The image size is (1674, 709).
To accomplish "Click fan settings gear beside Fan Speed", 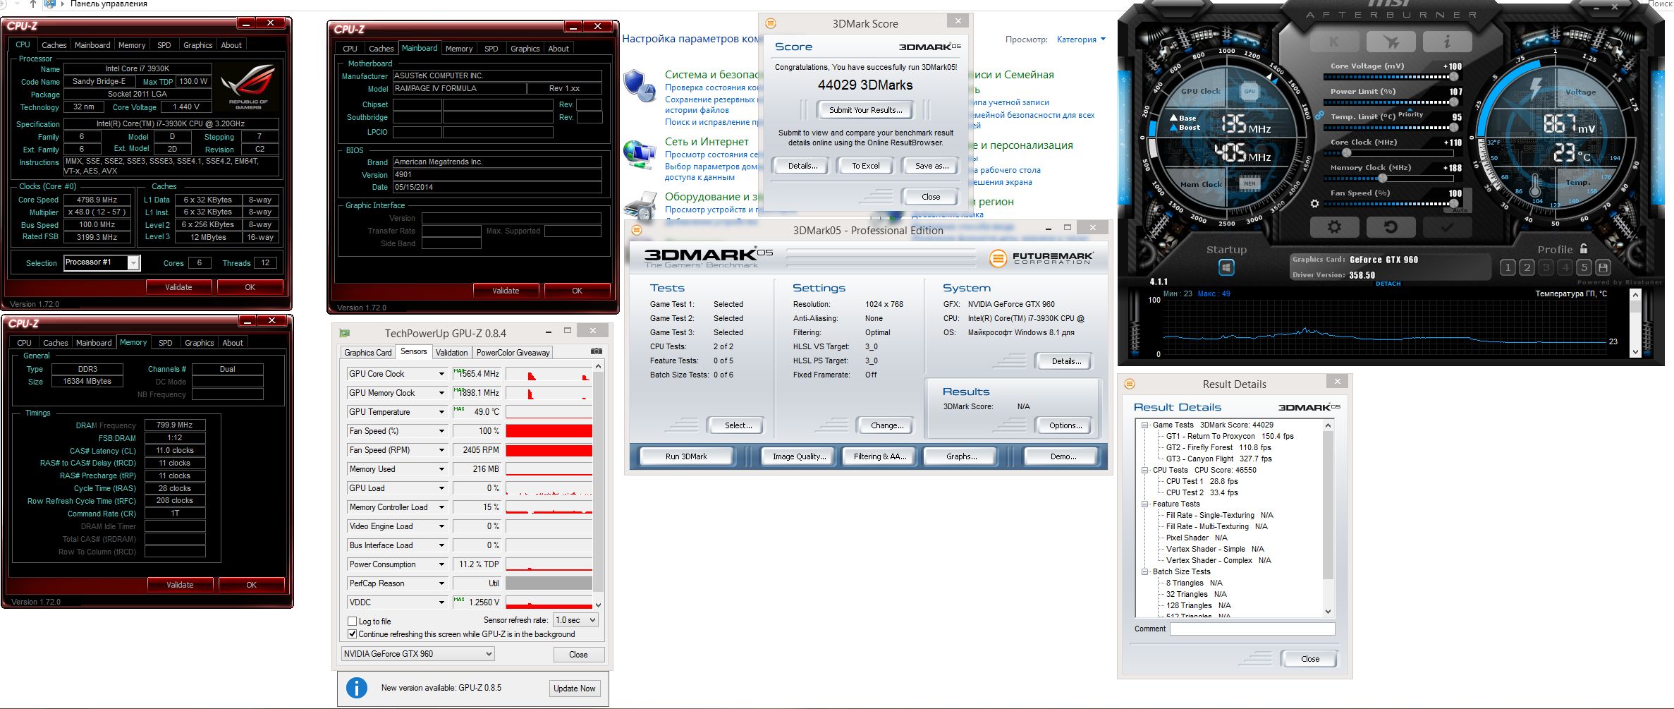I will coord(1314,204).
